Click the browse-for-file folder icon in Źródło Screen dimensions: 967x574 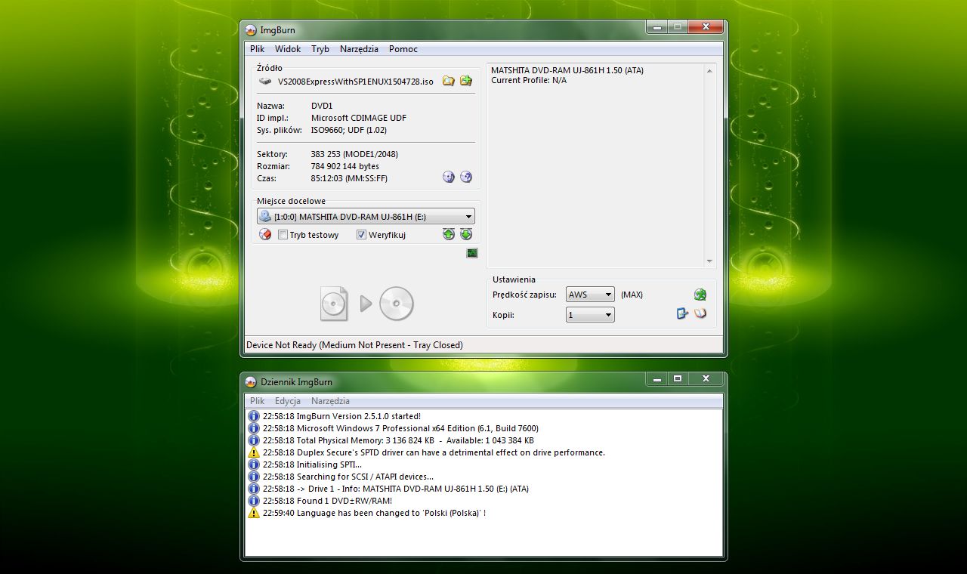(x=449, y=81)
